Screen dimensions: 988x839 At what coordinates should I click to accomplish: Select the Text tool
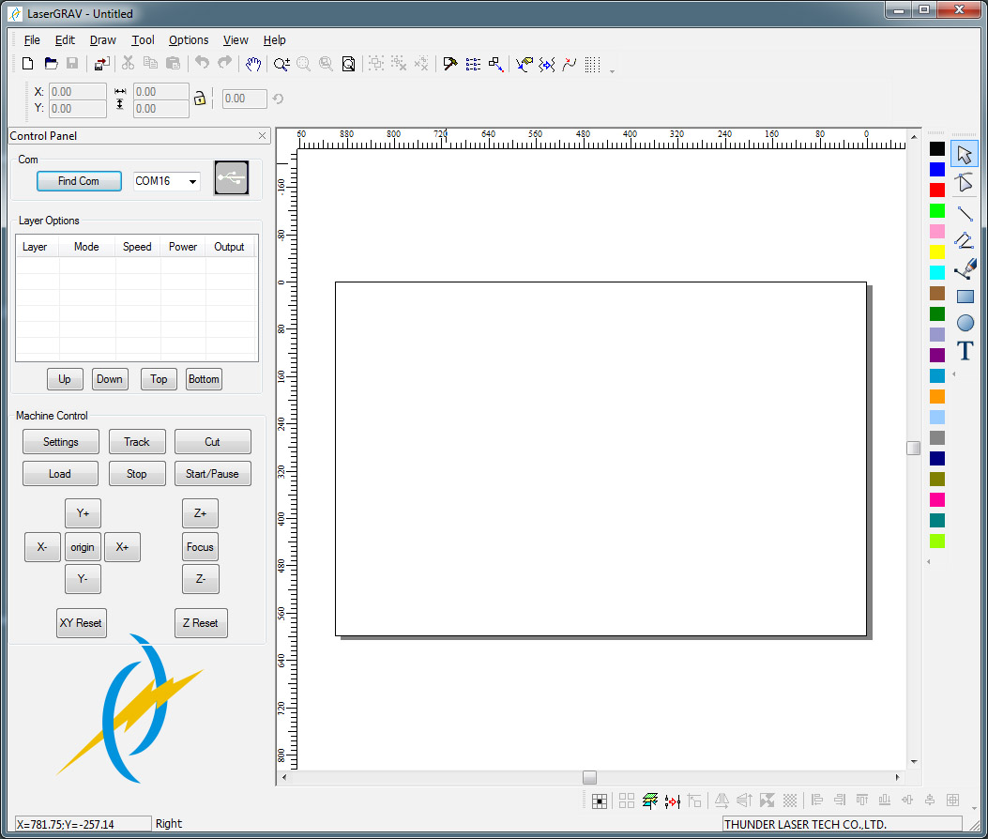click(x=965, y=351)
